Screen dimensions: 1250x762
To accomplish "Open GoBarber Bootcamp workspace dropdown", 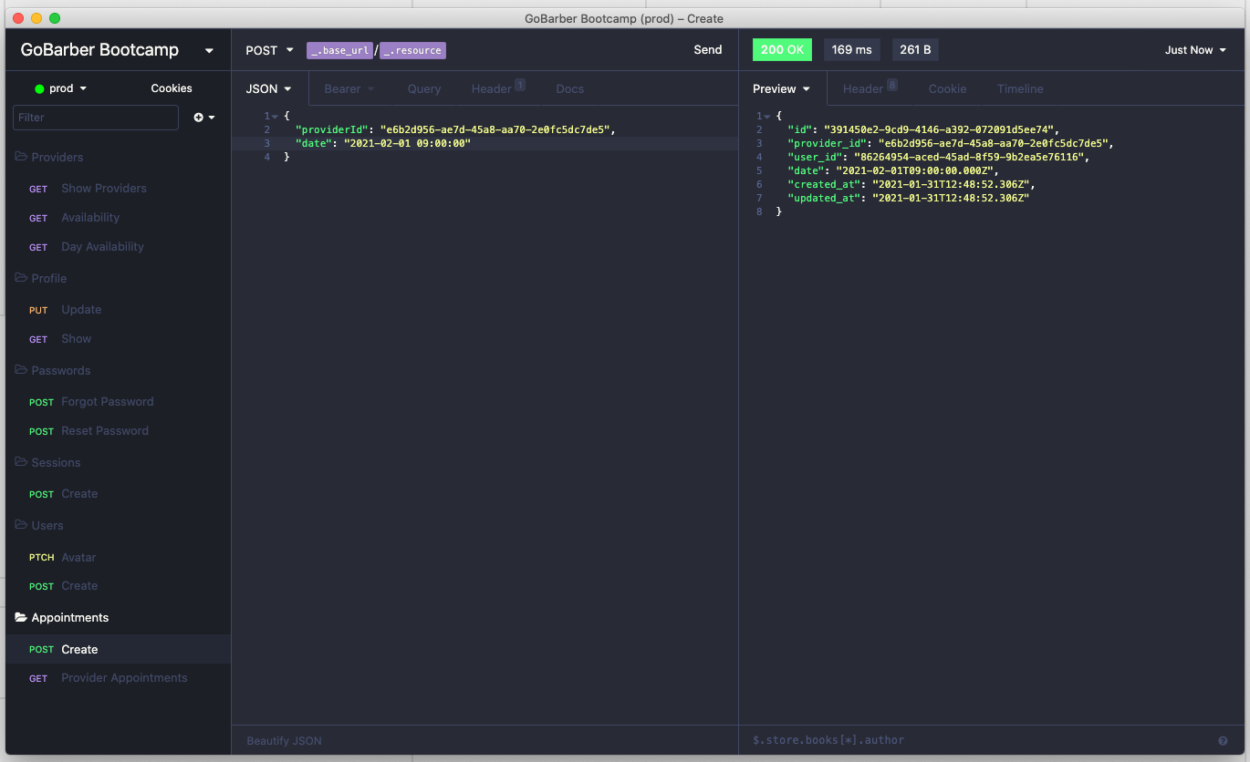I will (118, 50).
